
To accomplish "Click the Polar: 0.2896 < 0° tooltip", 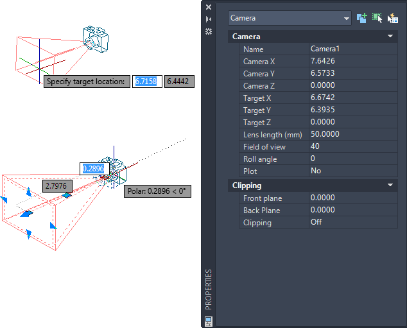I will pyautogui.click(x=157, y=191).
